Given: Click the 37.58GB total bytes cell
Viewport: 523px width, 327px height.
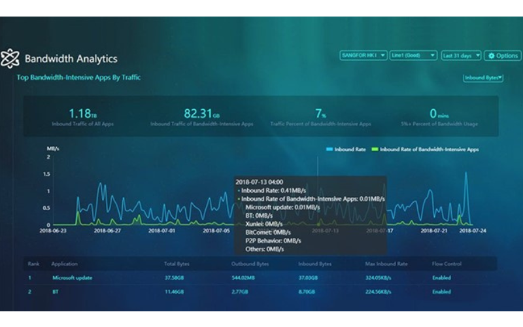Looking at the screenshot, I should (x=174, y=277).
